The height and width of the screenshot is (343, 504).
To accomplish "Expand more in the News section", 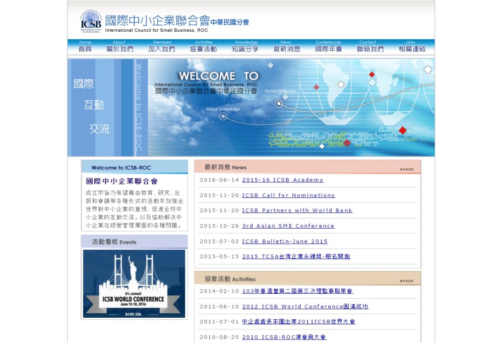I will [407, 169].
